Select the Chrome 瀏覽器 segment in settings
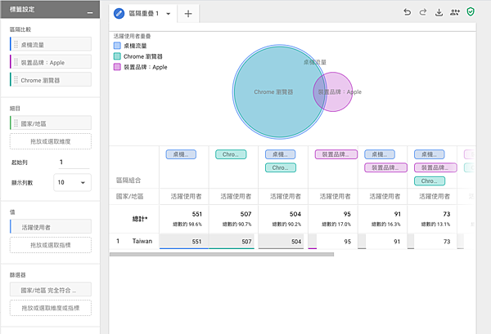The width and height of the screenshot is (491, 334). pos(51,80)
